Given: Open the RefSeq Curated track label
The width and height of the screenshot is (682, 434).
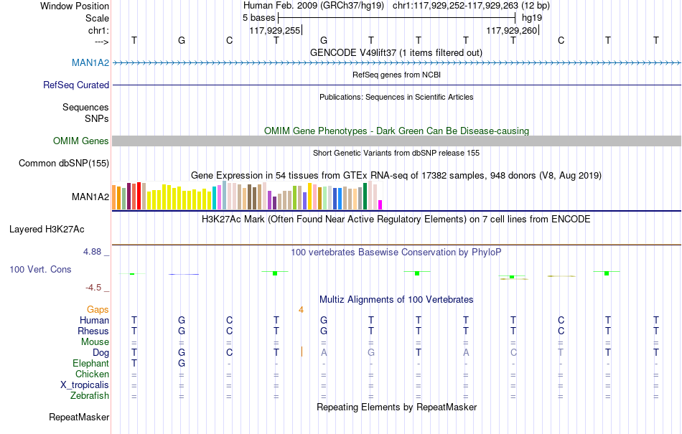Looking at the screenshot, I should (75, 85).
